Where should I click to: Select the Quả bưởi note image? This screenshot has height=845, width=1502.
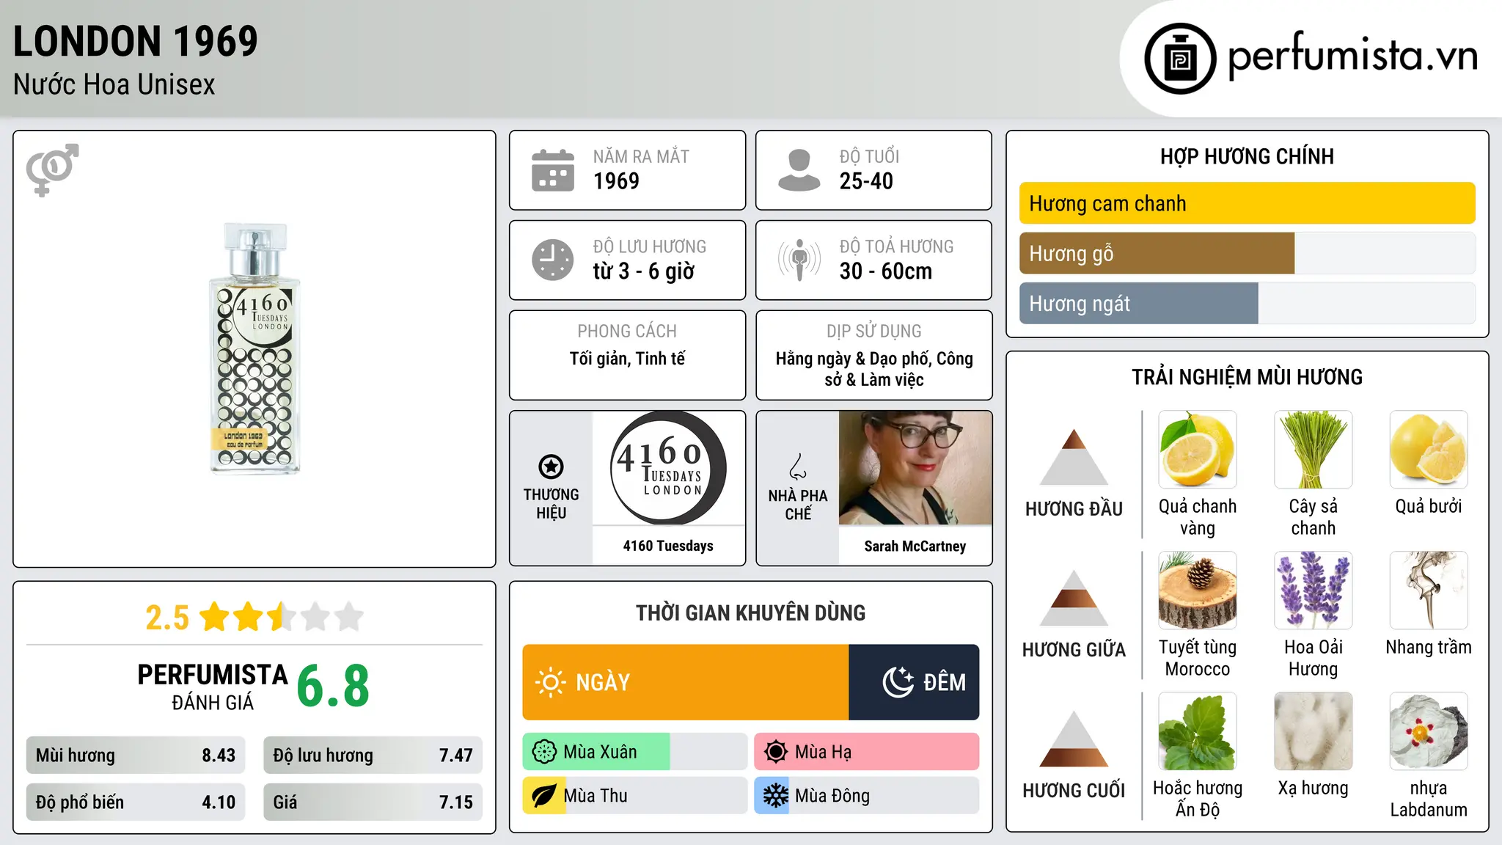[1429, 449]
